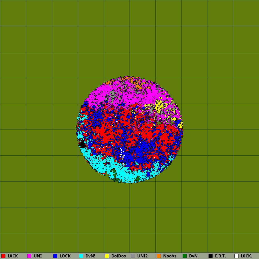Image resolution: width=259 pixels, height=259 pixels.
Task: Select the UNI legend label
Action: [38, 256]
